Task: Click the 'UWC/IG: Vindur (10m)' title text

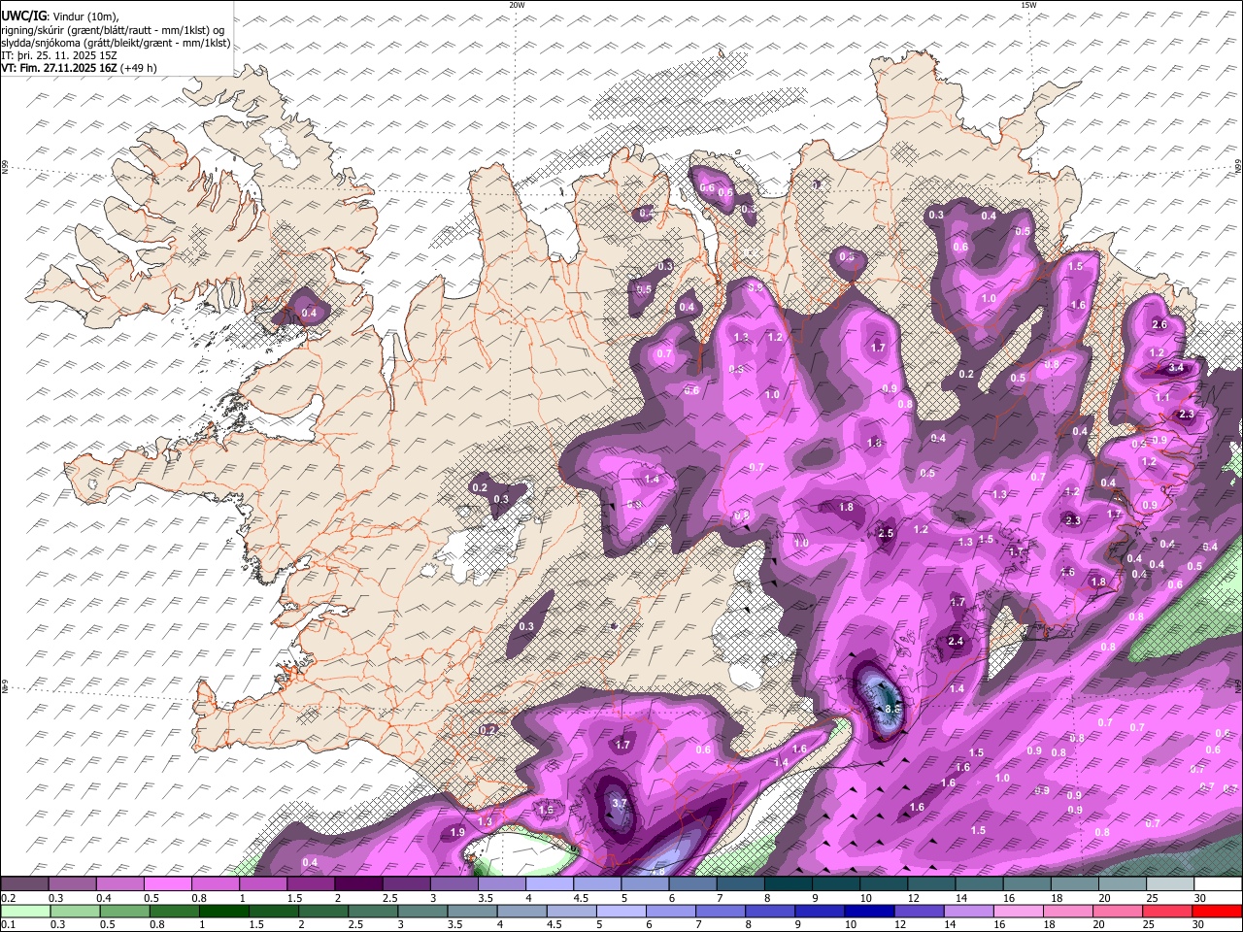Action: click(x=60, y=16)
